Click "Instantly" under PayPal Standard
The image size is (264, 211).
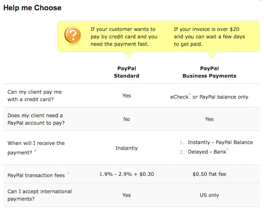tap(126, 148)
